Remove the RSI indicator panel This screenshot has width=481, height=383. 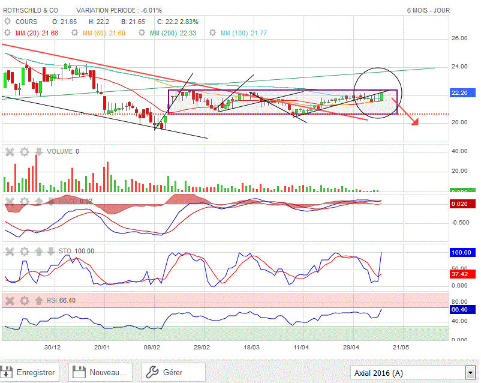point(10,300)
